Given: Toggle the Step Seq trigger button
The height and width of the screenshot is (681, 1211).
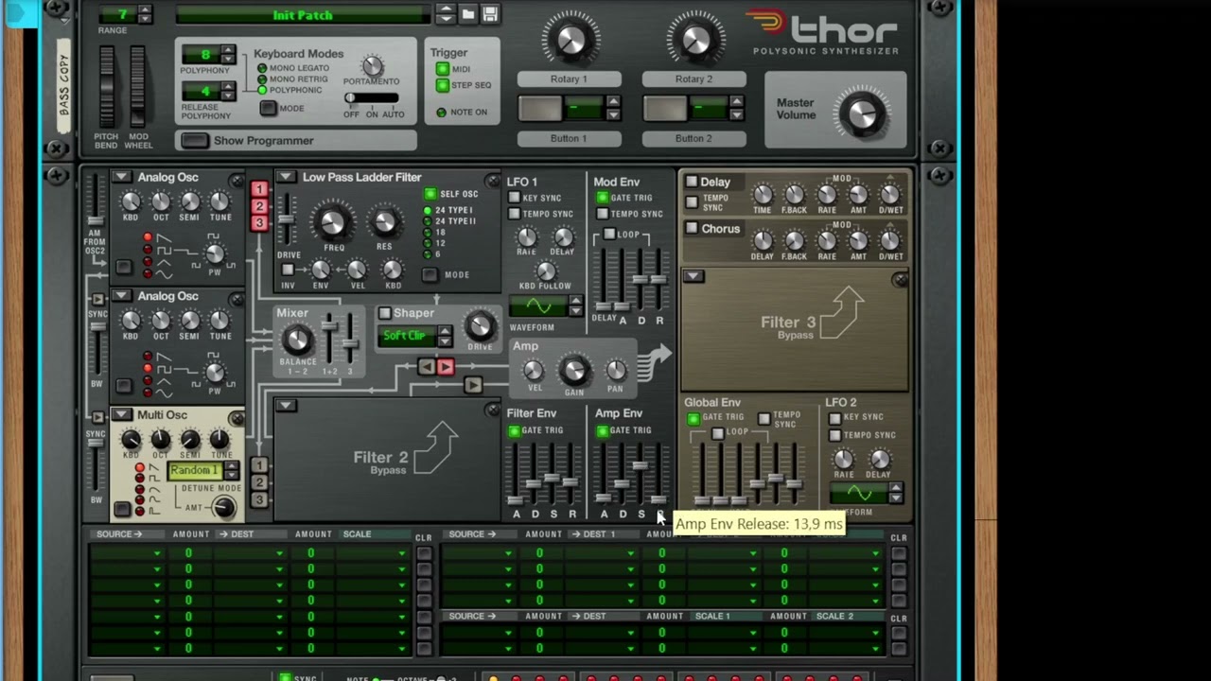Looking at the screenshot, I should pyautogui.click(x=442, y=85).
